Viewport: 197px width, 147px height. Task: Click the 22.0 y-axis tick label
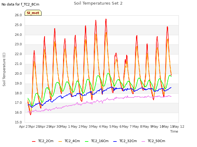(x=18, y=54)
